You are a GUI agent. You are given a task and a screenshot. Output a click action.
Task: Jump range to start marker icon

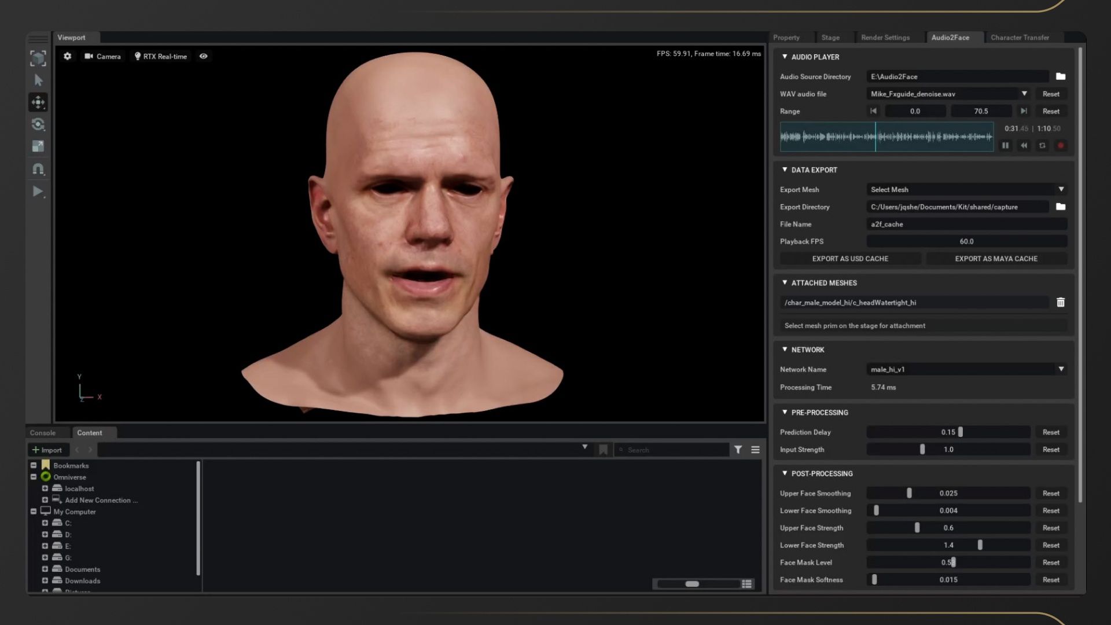click(x=873, y=111)
